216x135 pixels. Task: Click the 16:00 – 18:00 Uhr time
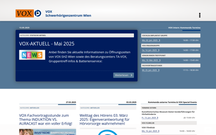coord(187,131)
